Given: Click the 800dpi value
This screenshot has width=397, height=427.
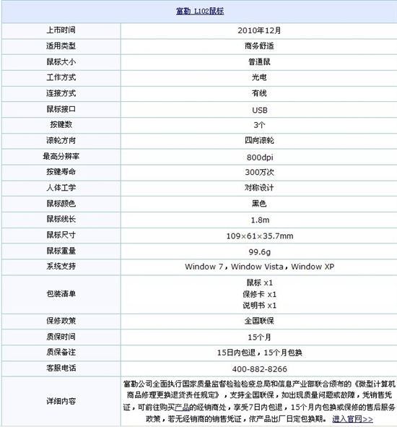Looking at the screenshot, I should [x=260, y=157].
